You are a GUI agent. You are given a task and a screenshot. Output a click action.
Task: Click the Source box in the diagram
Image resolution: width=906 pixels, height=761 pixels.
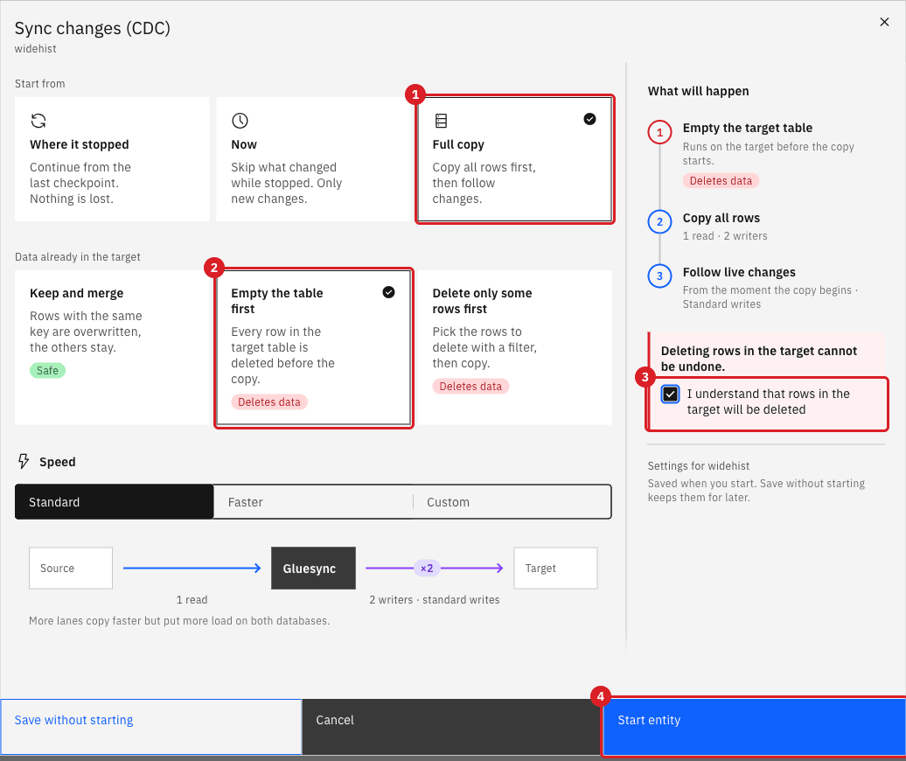71,568
